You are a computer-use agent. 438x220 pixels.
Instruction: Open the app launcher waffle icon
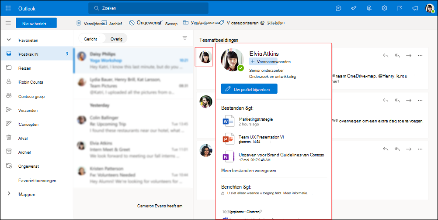click(8, 8)
